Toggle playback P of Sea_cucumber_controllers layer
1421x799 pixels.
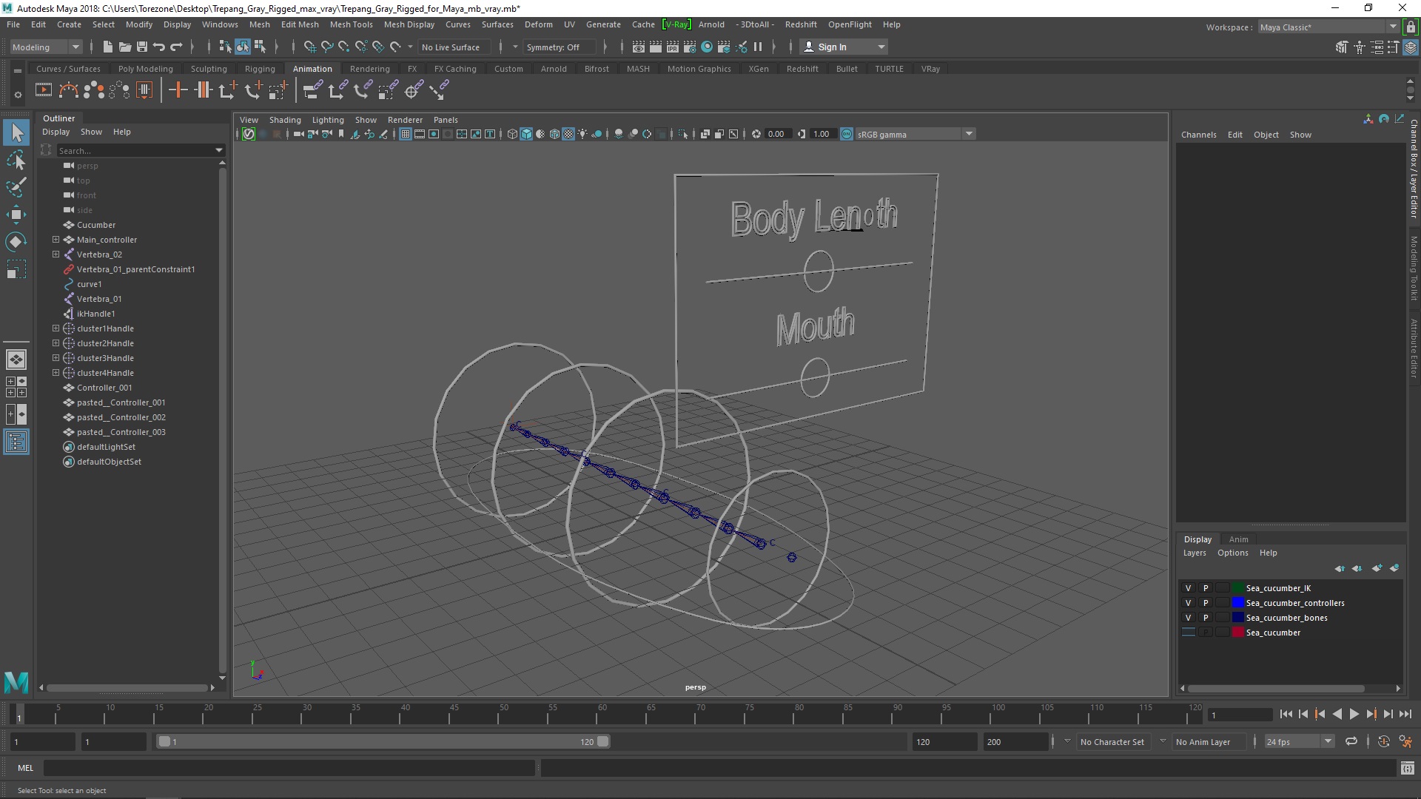coord(1206,603)
